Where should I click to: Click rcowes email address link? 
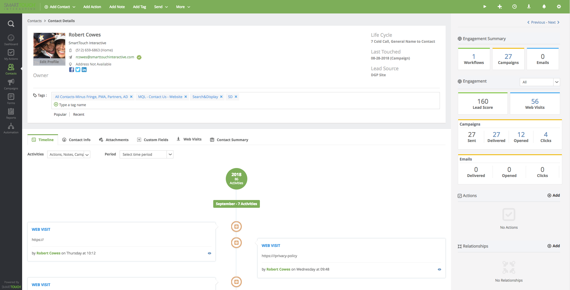(105, 57)
